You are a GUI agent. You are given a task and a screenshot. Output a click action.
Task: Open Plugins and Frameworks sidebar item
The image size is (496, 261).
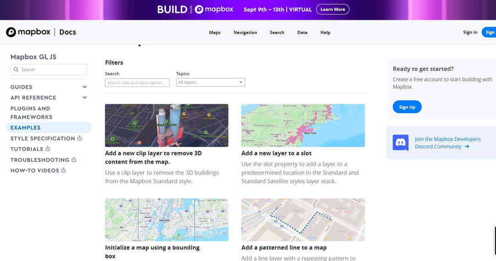(31, 113)
